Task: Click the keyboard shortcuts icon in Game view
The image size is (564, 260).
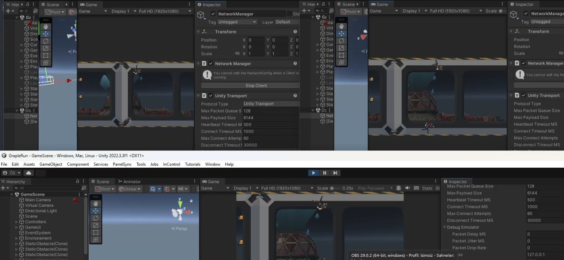Action: (x=417, y=188)
